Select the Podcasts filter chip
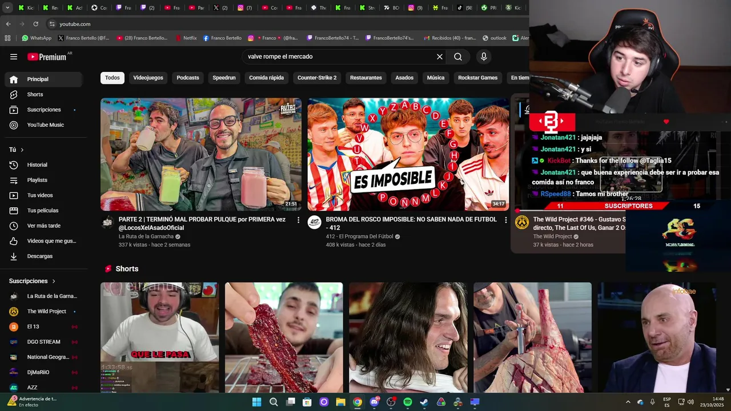Viewport: 731px width, 411px height. 188,78
